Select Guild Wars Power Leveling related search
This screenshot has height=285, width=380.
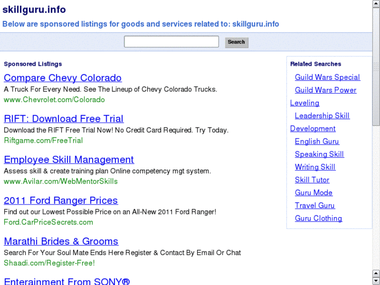(326, 90)
